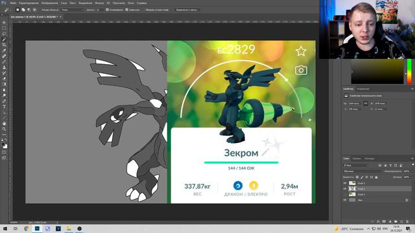Select the Type tool
This screenshot has width=415, height=233.
[4, 106]
